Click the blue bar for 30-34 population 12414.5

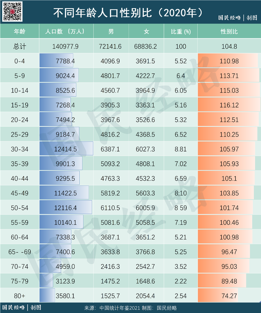point(66,148)
